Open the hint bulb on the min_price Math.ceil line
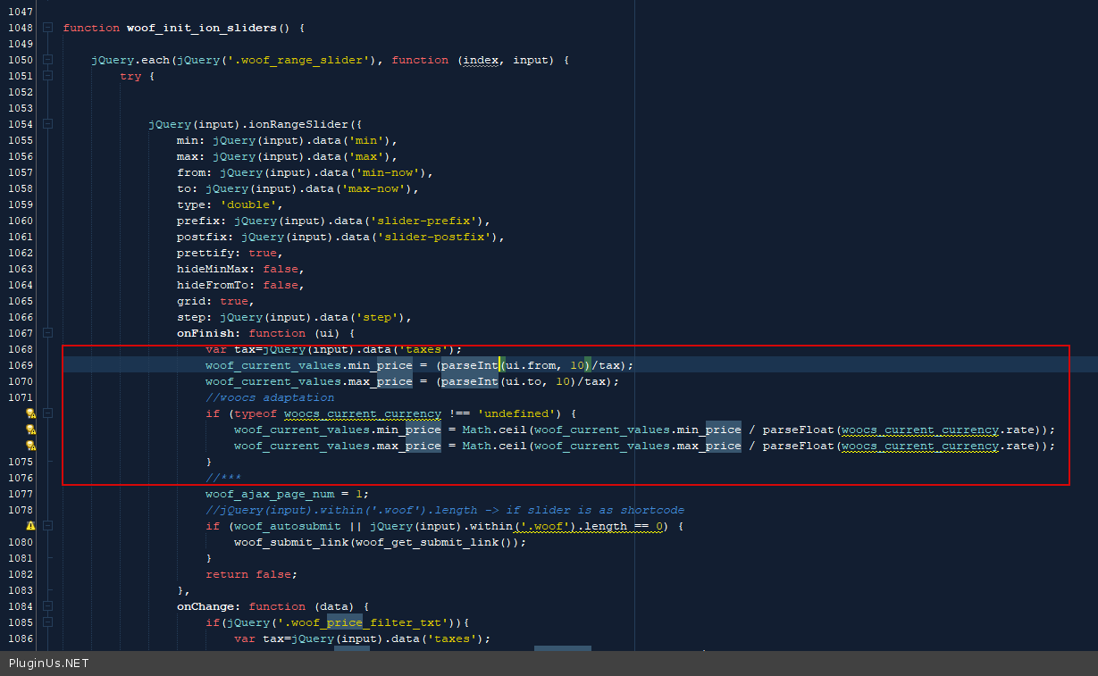This screenshot has height=676, width=1098. pos(29,430)
